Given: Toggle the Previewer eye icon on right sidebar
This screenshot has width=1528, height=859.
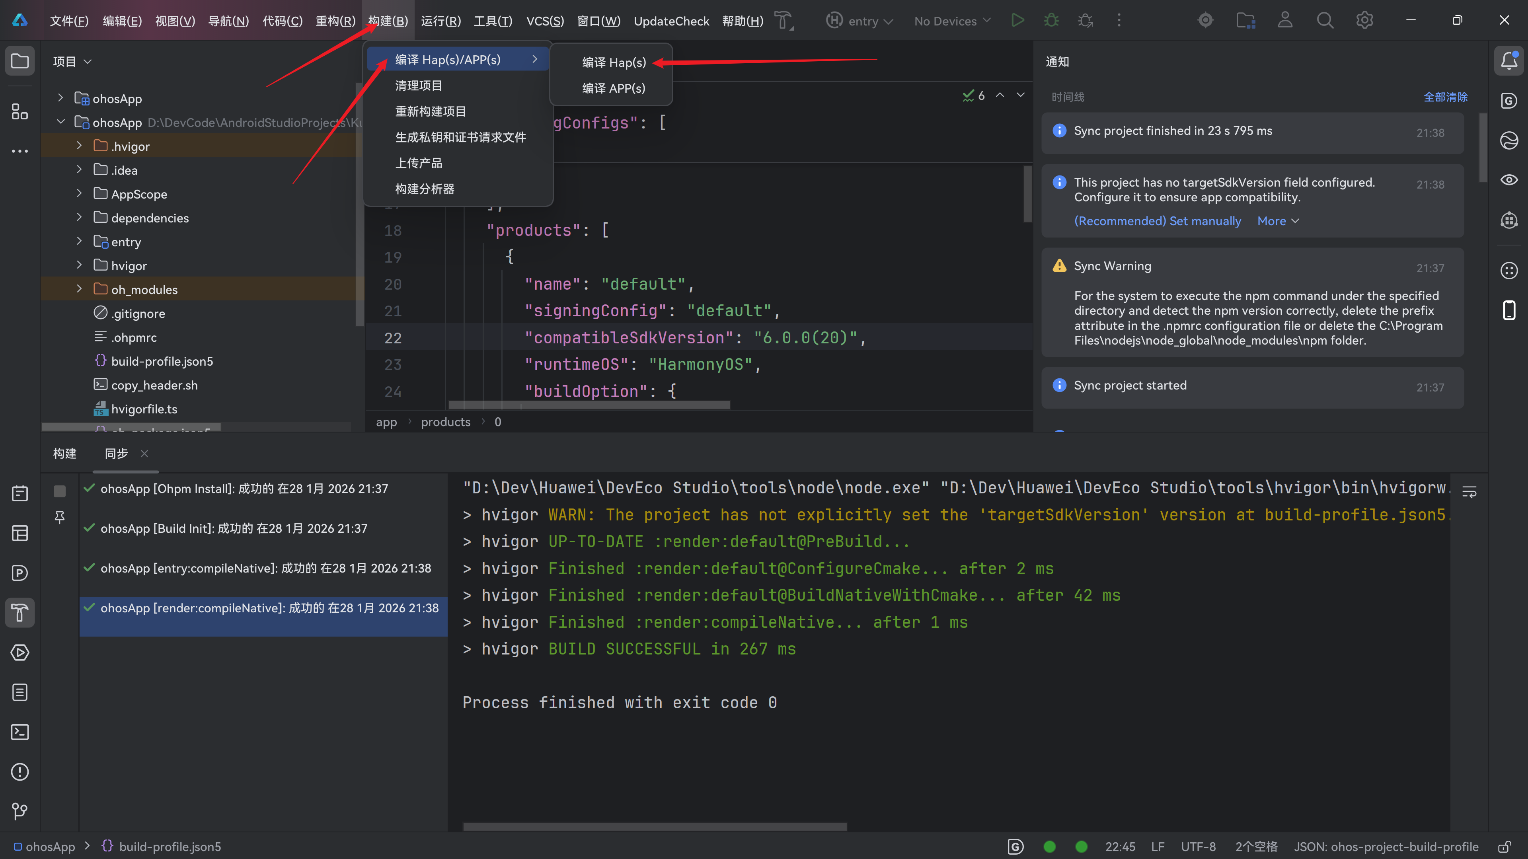Looking at the screenshot, I should pos(1509,180).
